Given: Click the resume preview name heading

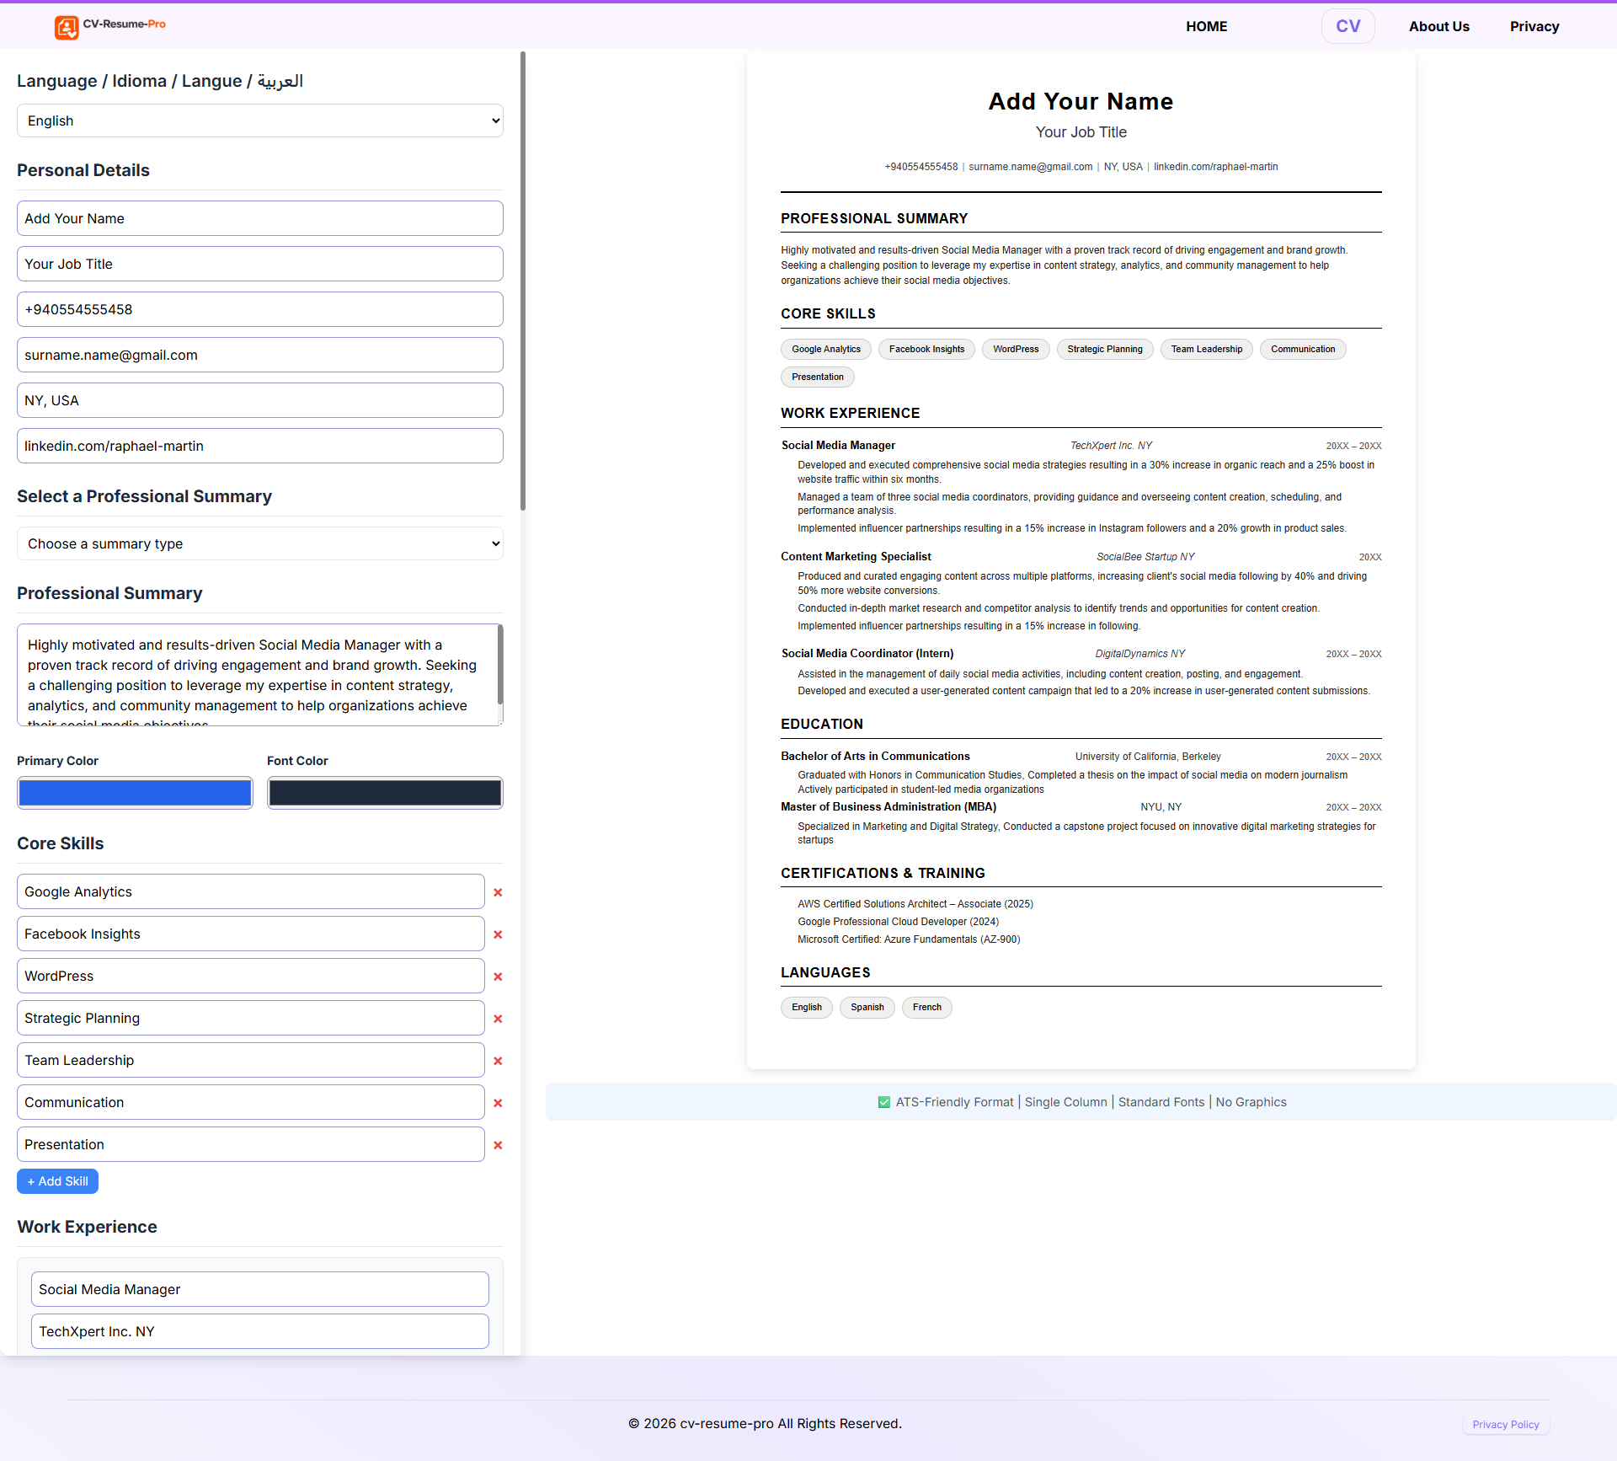Looking at the screenshot, I should pos(1081,101).
